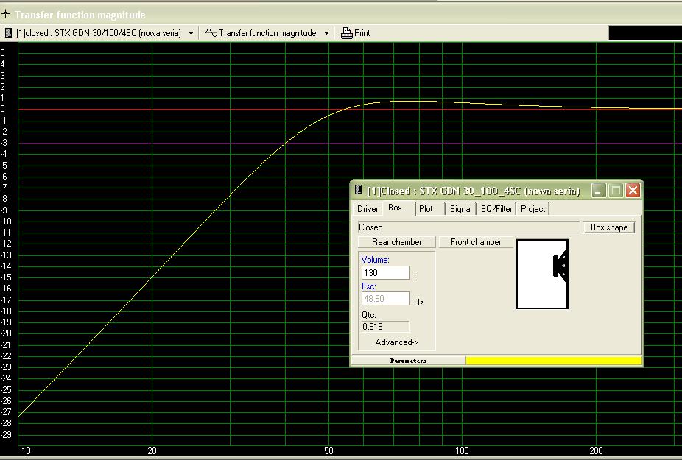Click the Print icon in the toolbar
Viewport: 682px width, 460px height.
[x=347, y=33]
